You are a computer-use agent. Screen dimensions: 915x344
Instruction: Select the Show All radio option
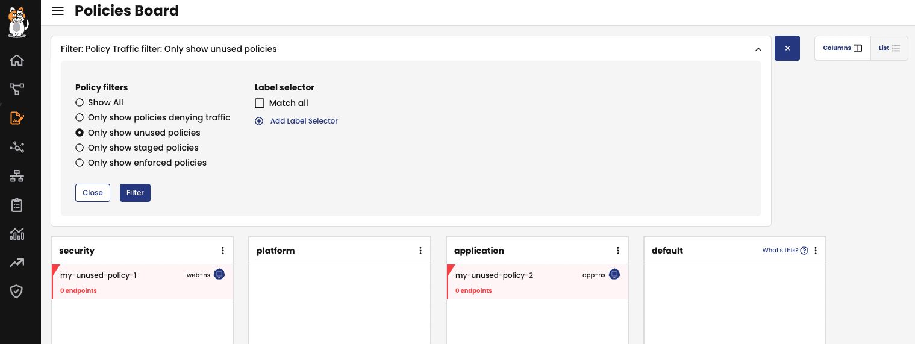point(80,102)
